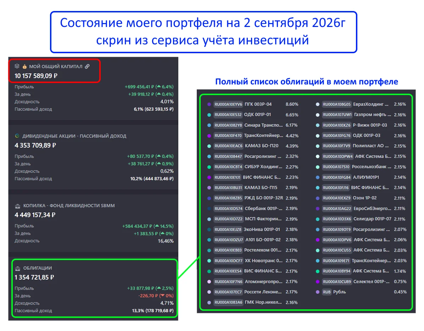Click the dividend portfolio value 4 353 709,89 ₽

tap(35, 145)
